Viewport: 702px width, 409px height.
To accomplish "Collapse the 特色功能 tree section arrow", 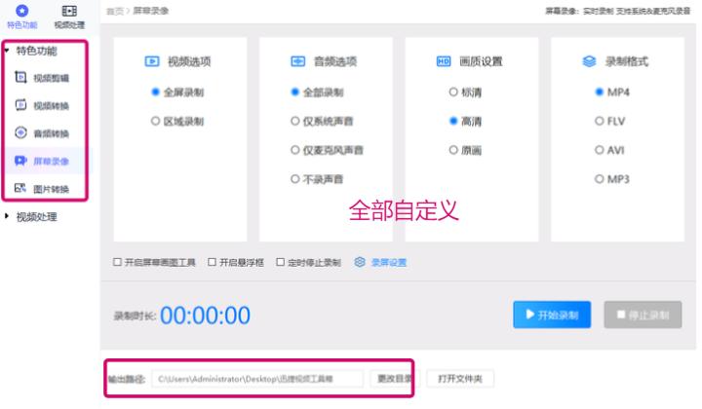I will pos(7,51).
